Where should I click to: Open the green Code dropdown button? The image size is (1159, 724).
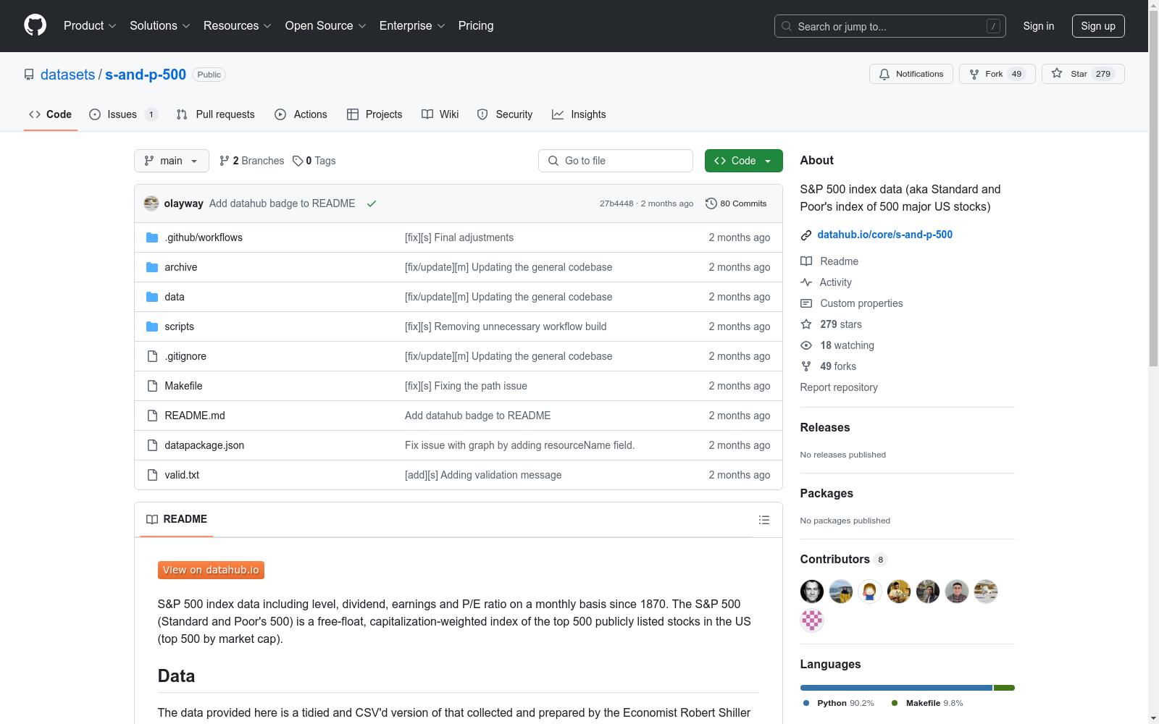click(x=744, y=161)
